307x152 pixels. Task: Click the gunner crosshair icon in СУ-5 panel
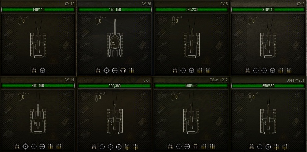(x=183, y=71)
